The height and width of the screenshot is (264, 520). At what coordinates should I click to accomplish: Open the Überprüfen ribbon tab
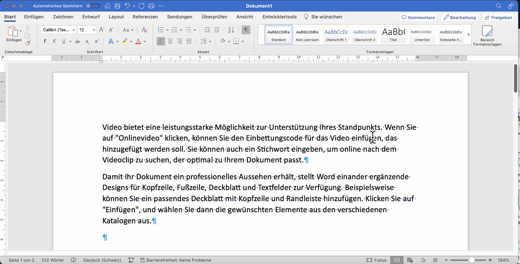pyautogui.click(x=214, y=17)
